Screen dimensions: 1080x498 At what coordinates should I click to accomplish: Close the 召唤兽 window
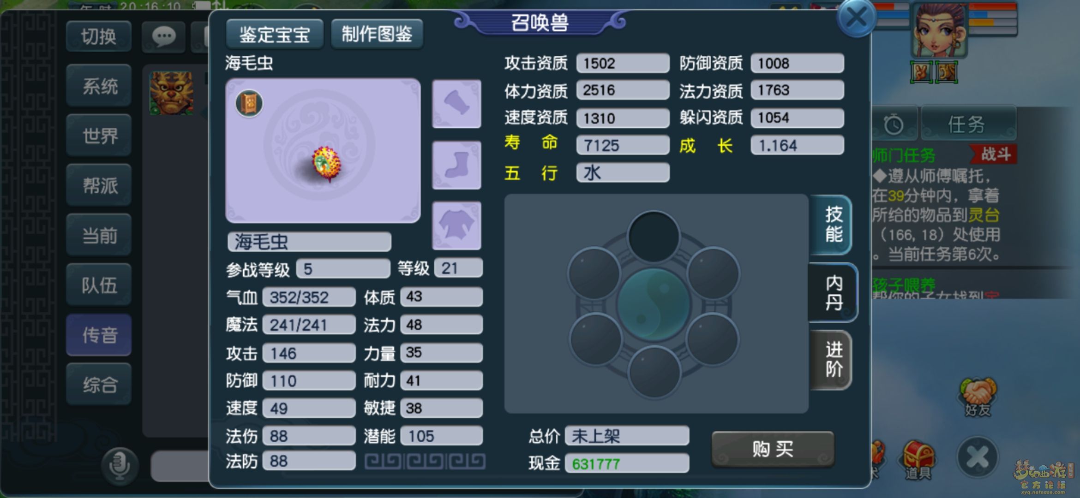[857, 18]
